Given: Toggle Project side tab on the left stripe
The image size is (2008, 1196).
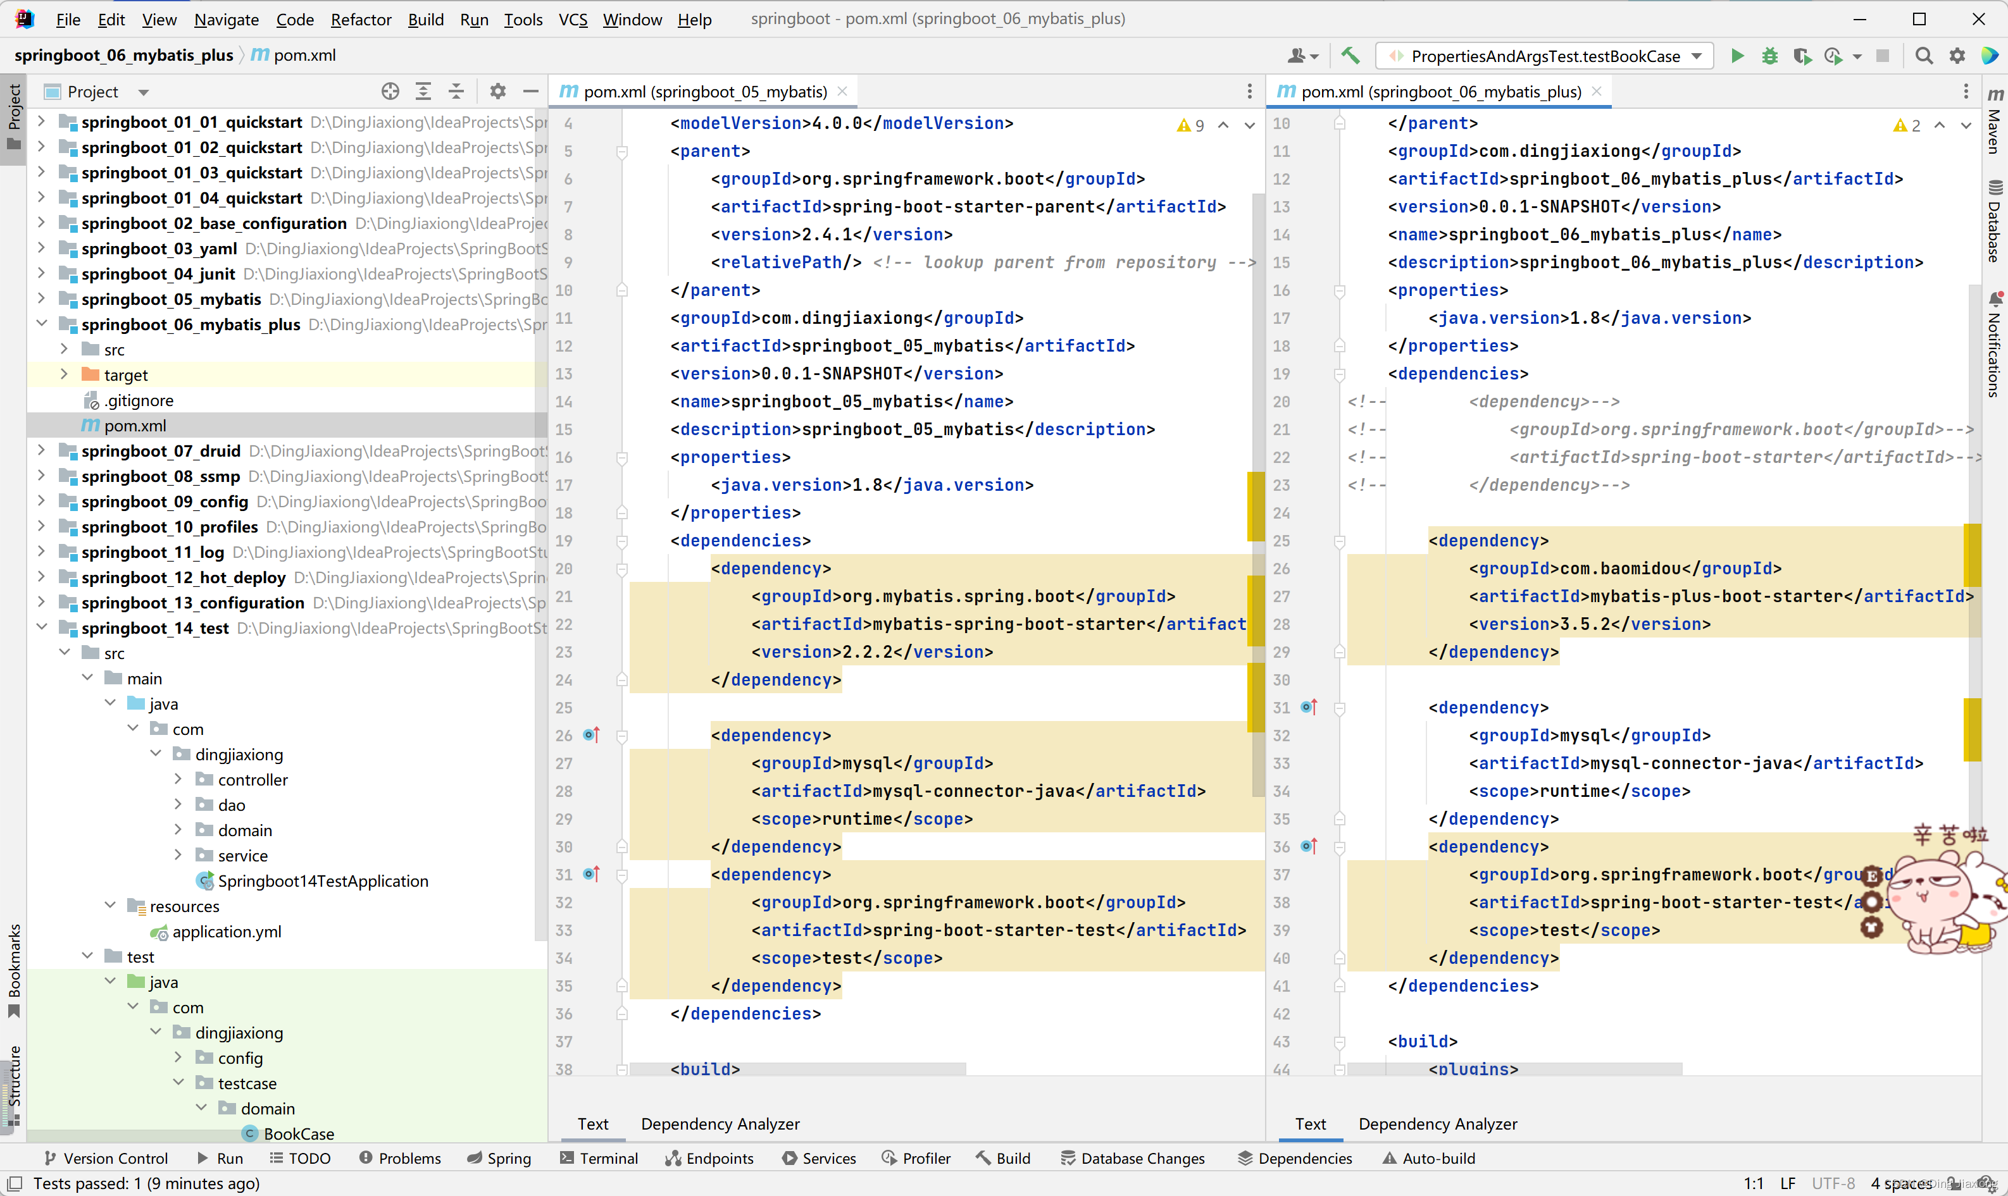Looking at the screenshot, I should 14,120.
